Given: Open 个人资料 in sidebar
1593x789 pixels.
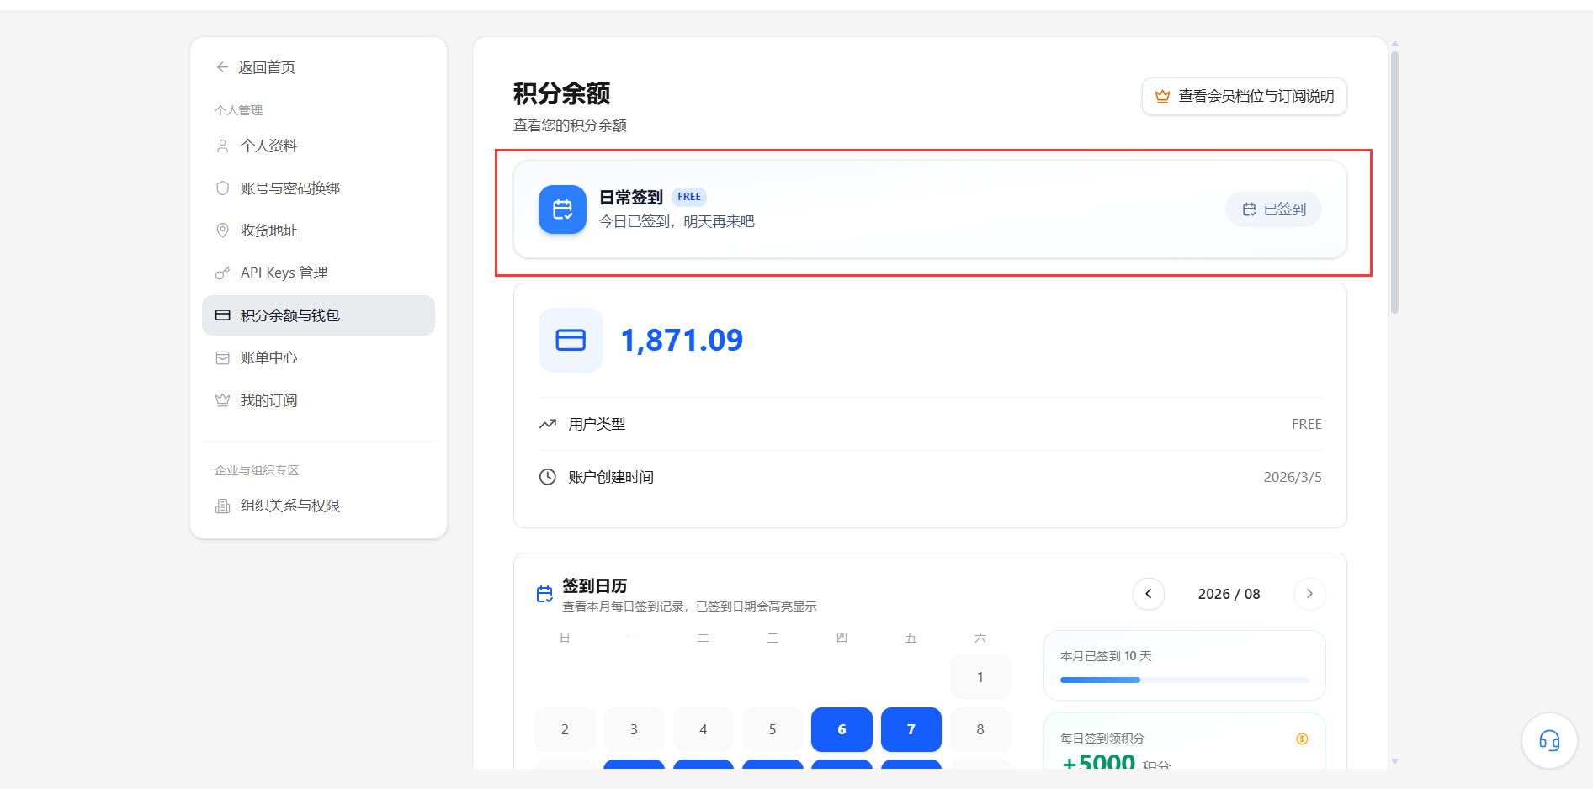Looking at the screenshot, I should pos(318,146).
